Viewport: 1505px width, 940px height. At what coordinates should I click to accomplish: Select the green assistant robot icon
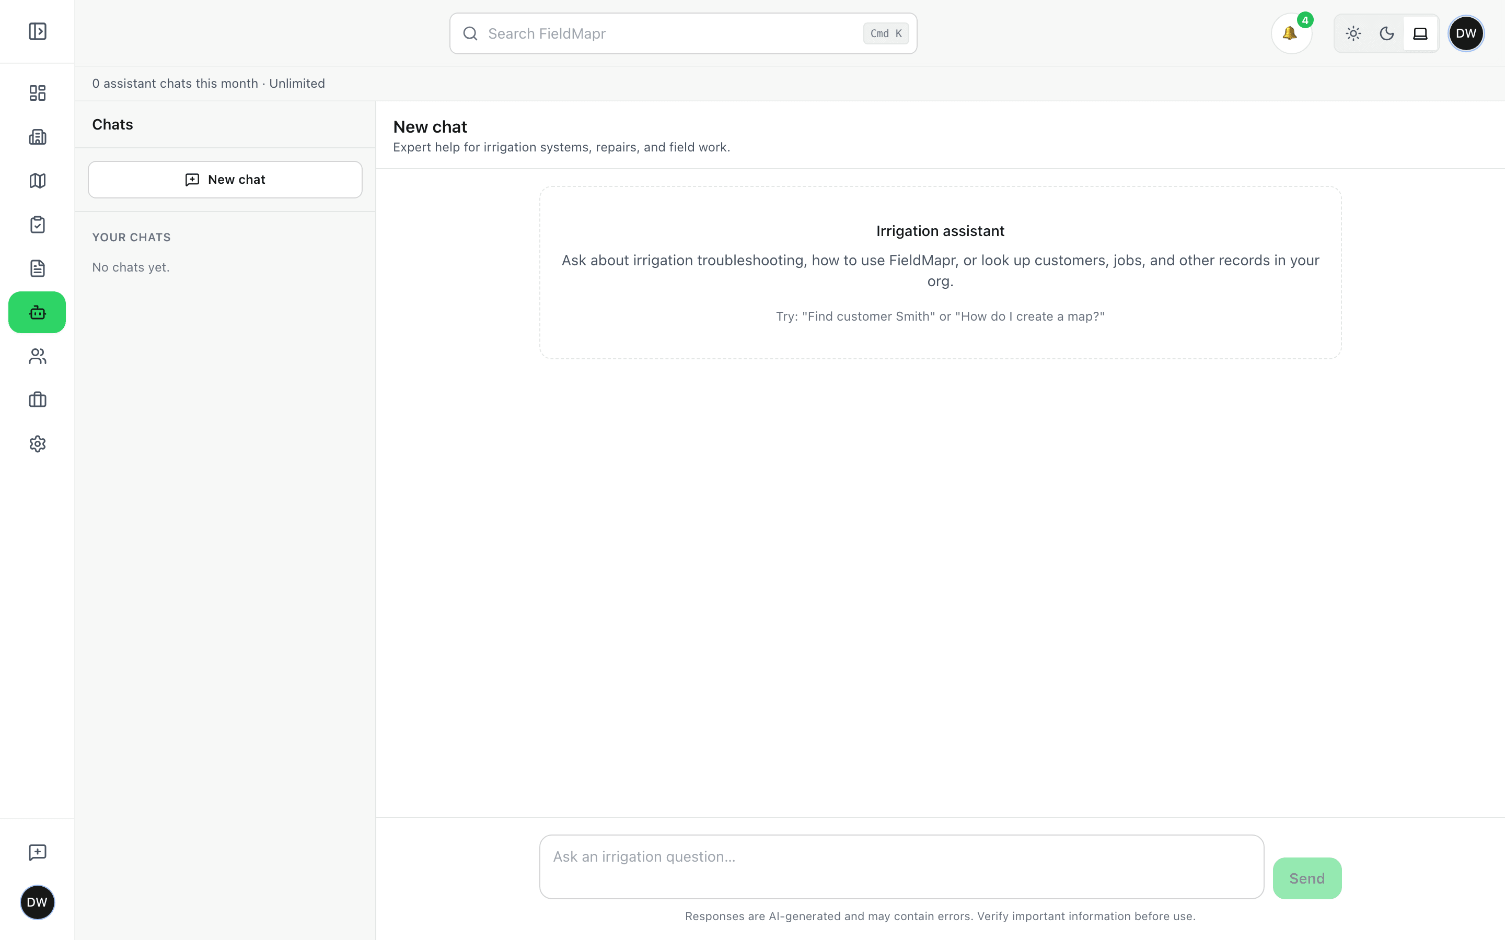(x=37, y=312)
